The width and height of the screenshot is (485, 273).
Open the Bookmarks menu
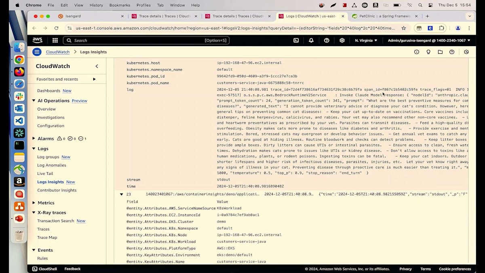pyautogui.click(x=120, y=5)
